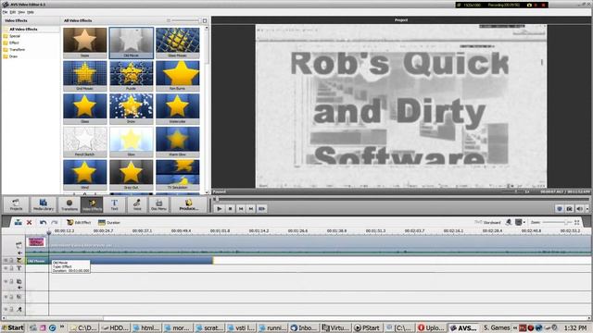
Task: Click the previous frame button
Action: click(241, 209)
